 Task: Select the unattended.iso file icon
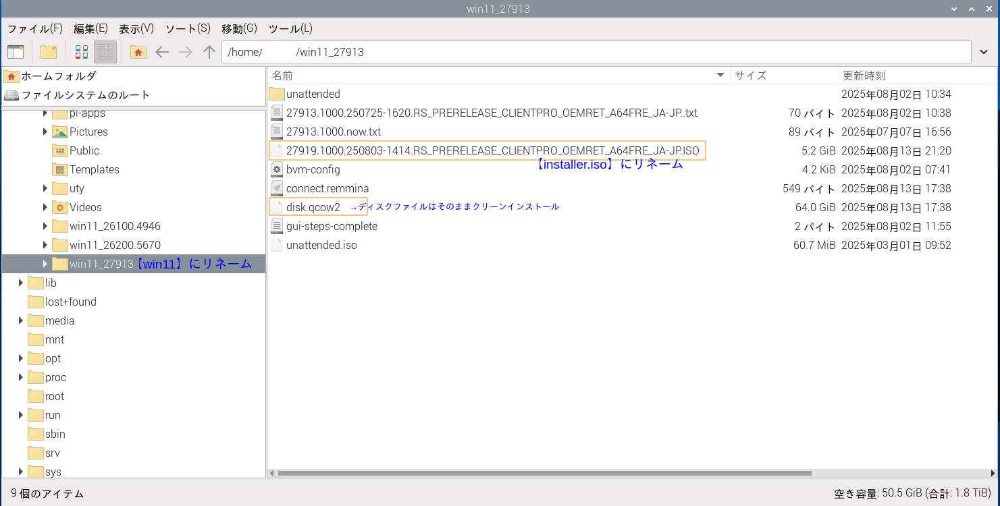click(x=276, y=245)
